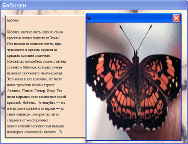
Task: Click the line 'люди выразили свое восхищение яркой'
Action: click(36, 97)
